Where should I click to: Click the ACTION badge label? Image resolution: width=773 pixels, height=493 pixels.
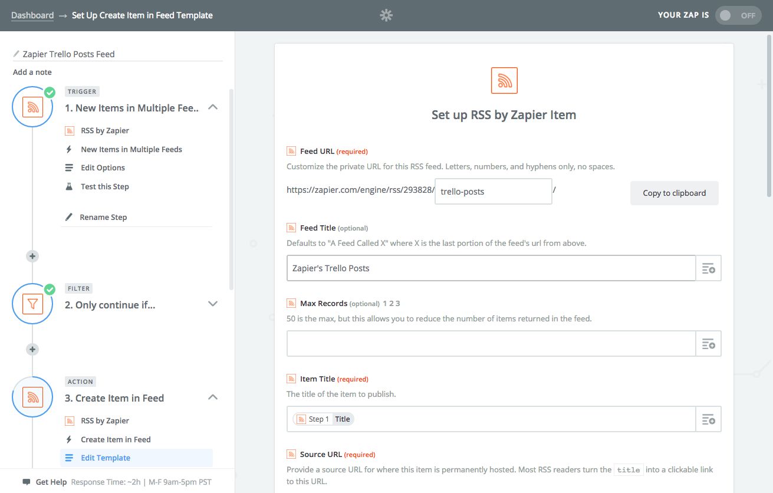click(81, 382)
